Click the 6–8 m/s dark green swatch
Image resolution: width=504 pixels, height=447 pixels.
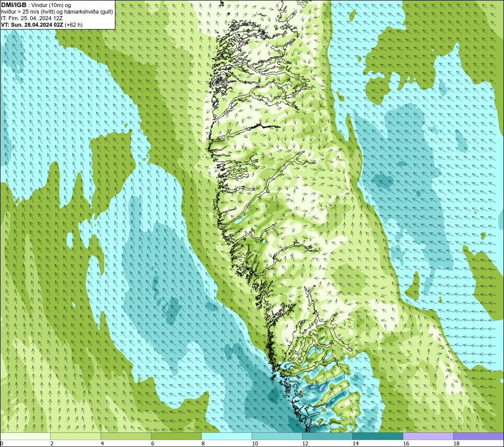pos(176,436)
